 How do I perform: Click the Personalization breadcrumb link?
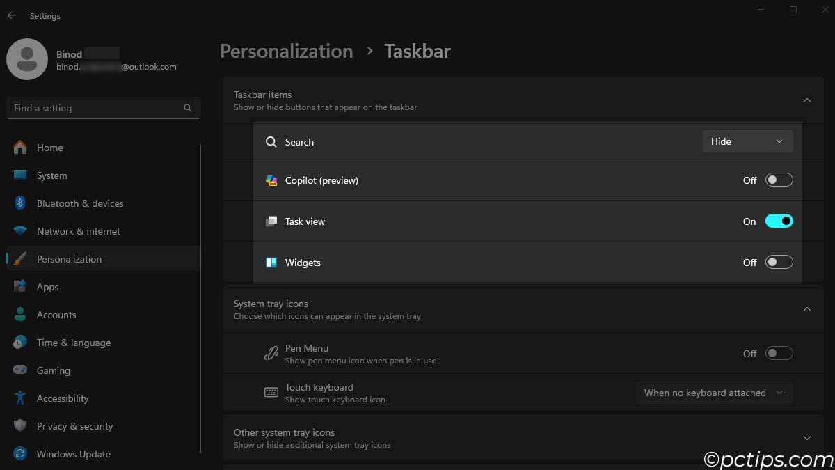286,52
